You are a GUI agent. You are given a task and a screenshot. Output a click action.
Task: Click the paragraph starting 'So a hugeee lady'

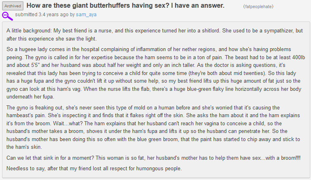click(x=156, y=73)
